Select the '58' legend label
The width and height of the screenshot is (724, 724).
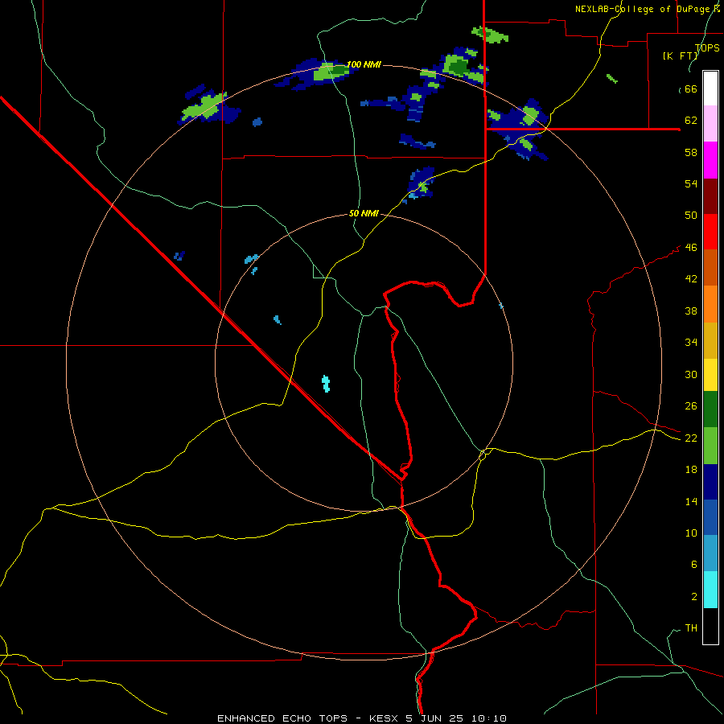point(691,152)
